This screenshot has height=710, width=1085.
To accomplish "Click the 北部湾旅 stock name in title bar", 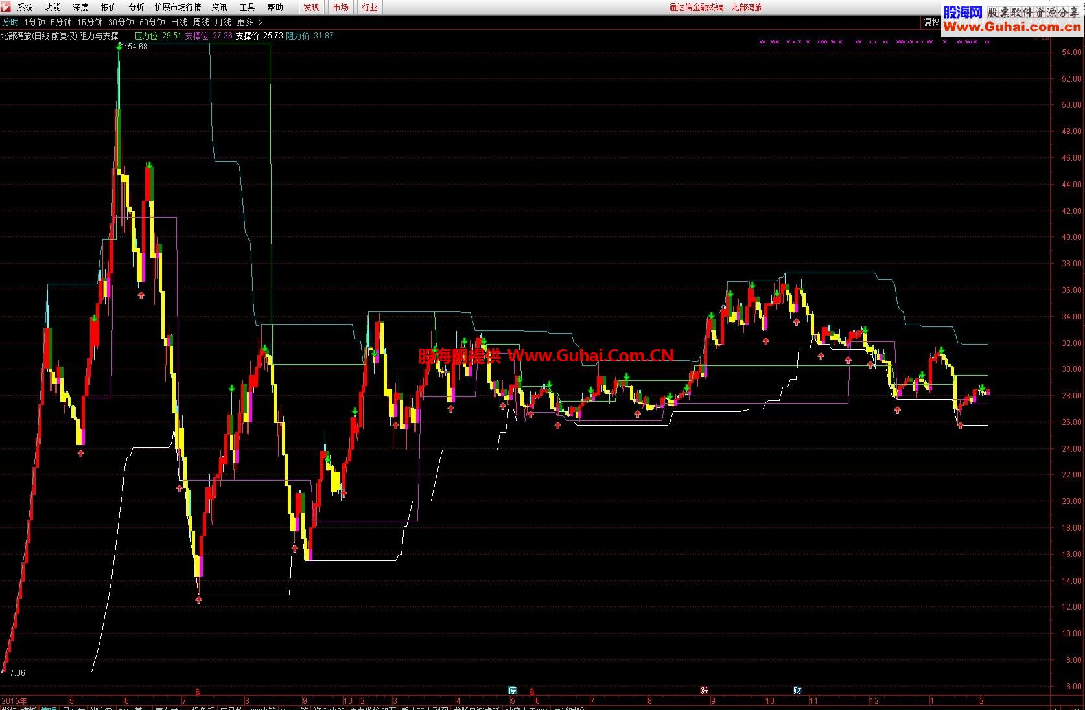I will coord(747,7).
